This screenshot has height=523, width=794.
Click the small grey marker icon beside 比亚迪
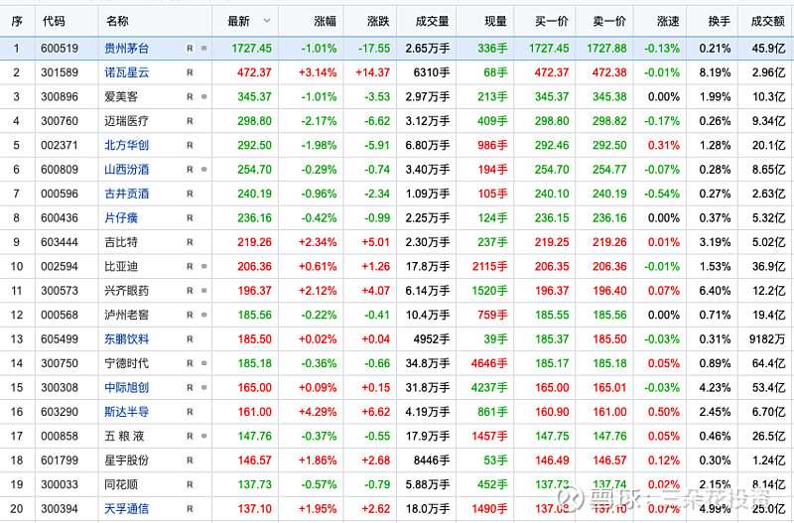tap(204, 267)
